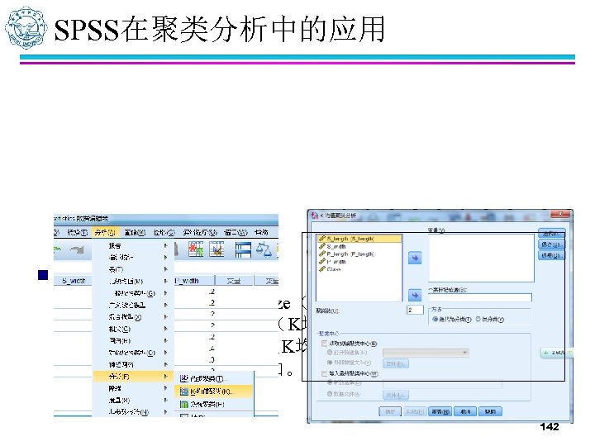Select 打开数据集 (Open dataset) radio option

[x=347, y=353]
